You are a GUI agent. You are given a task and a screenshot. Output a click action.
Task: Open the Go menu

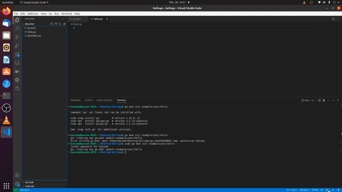click(50, 14)
